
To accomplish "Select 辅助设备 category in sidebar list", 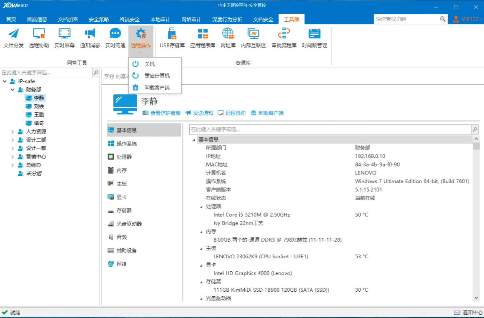I will click(144, 250).
